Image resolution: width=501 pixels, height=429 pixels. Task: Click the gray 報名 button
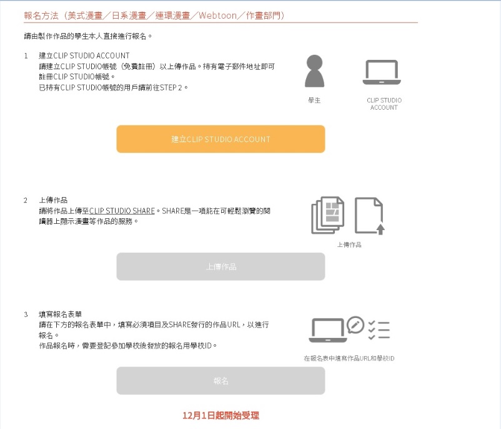click(221, 381)
